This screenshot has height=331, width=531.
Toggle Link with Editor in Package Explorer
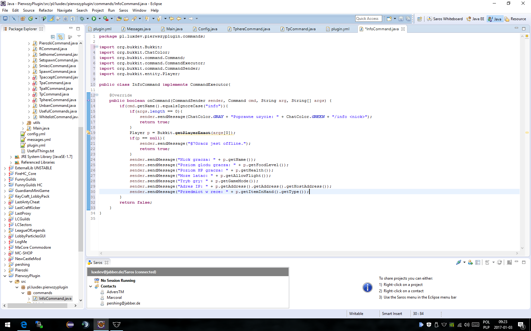[60, 37]
